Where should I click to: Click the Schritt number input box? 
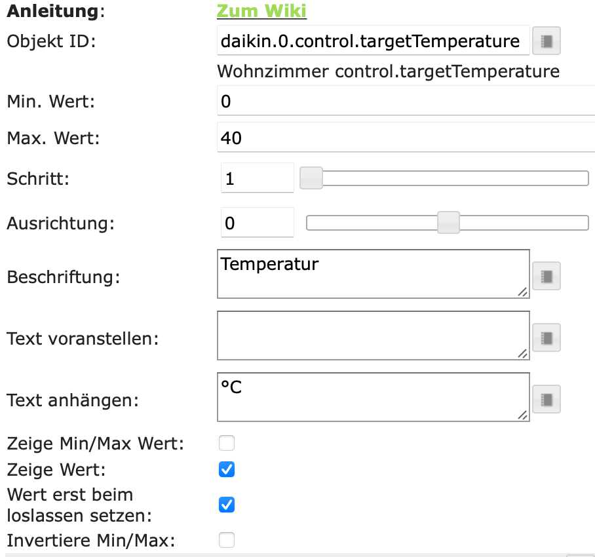(x=257, y=178)
